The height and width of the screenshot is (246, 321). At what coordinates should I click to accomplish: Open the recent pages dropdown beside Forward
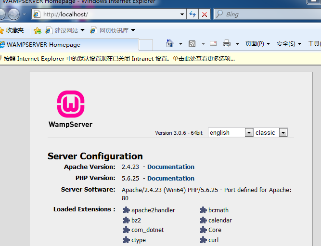(x=25, y=14)
